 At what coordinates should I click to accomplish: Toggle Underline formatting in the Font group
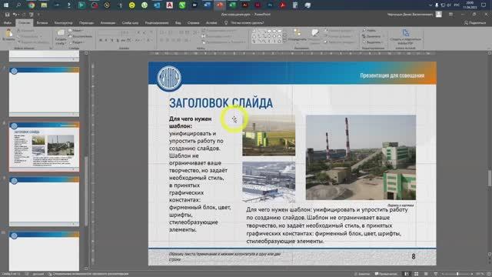click(111, 40)
